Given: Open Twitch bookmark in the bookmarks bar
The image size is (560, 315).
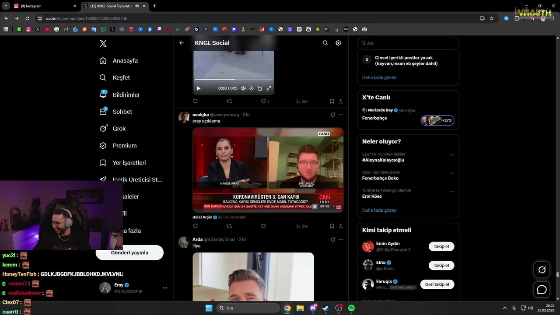Looking at the screenshot, I should 159,29.
